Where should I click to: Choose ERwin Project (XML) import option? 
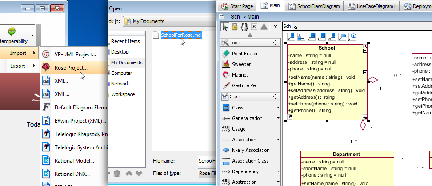(x=74, y=121)
